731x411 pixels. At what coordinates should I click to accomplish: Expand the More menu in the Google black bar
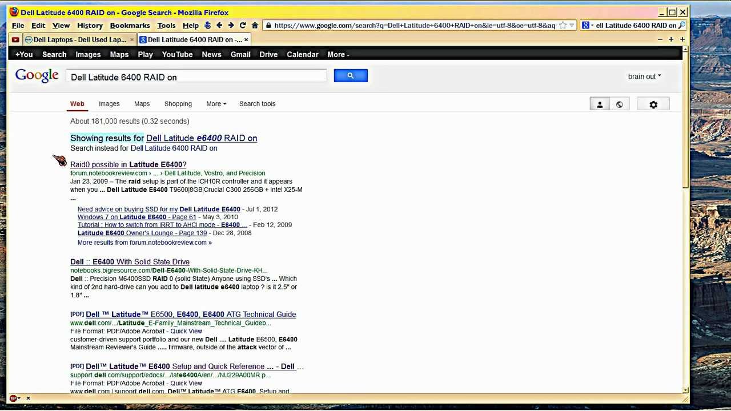[x=338, y=54]
